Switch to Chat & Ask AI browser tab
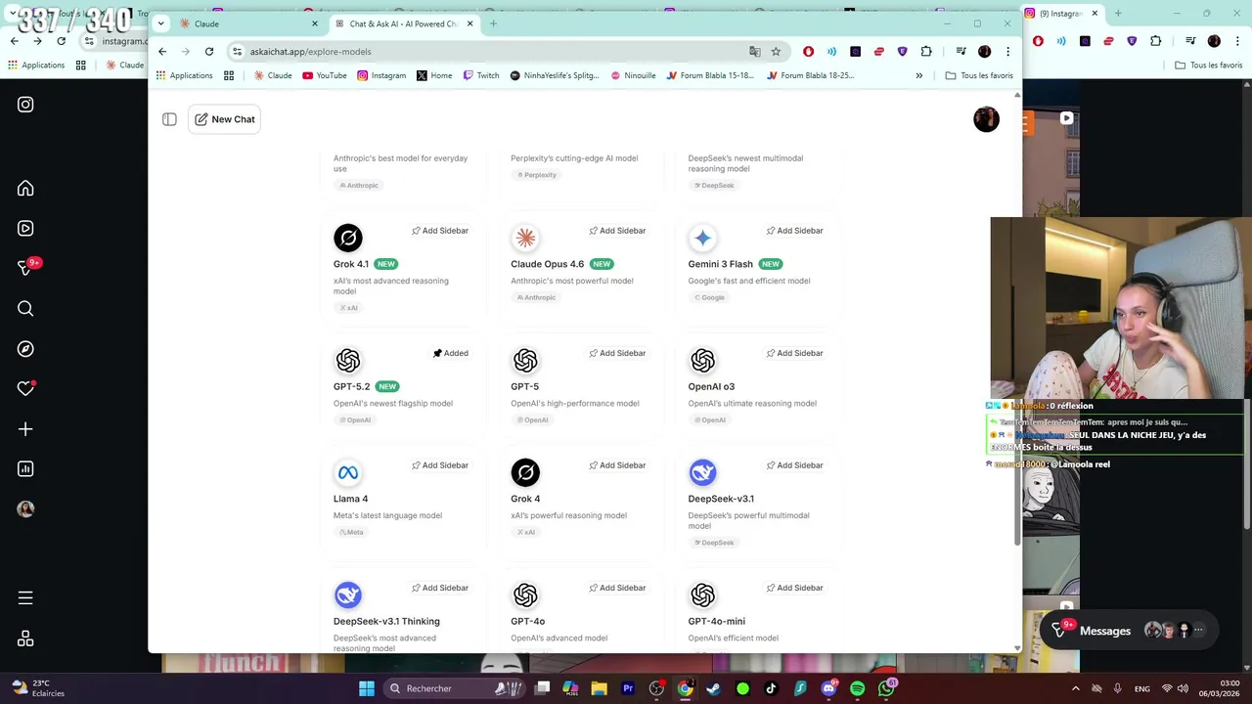 click(x=404, y=23)
